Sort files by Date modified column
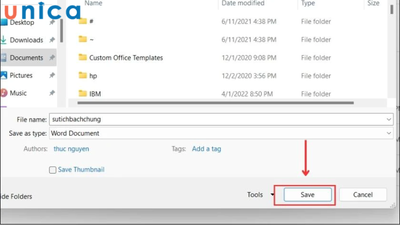 coord(242,3)
